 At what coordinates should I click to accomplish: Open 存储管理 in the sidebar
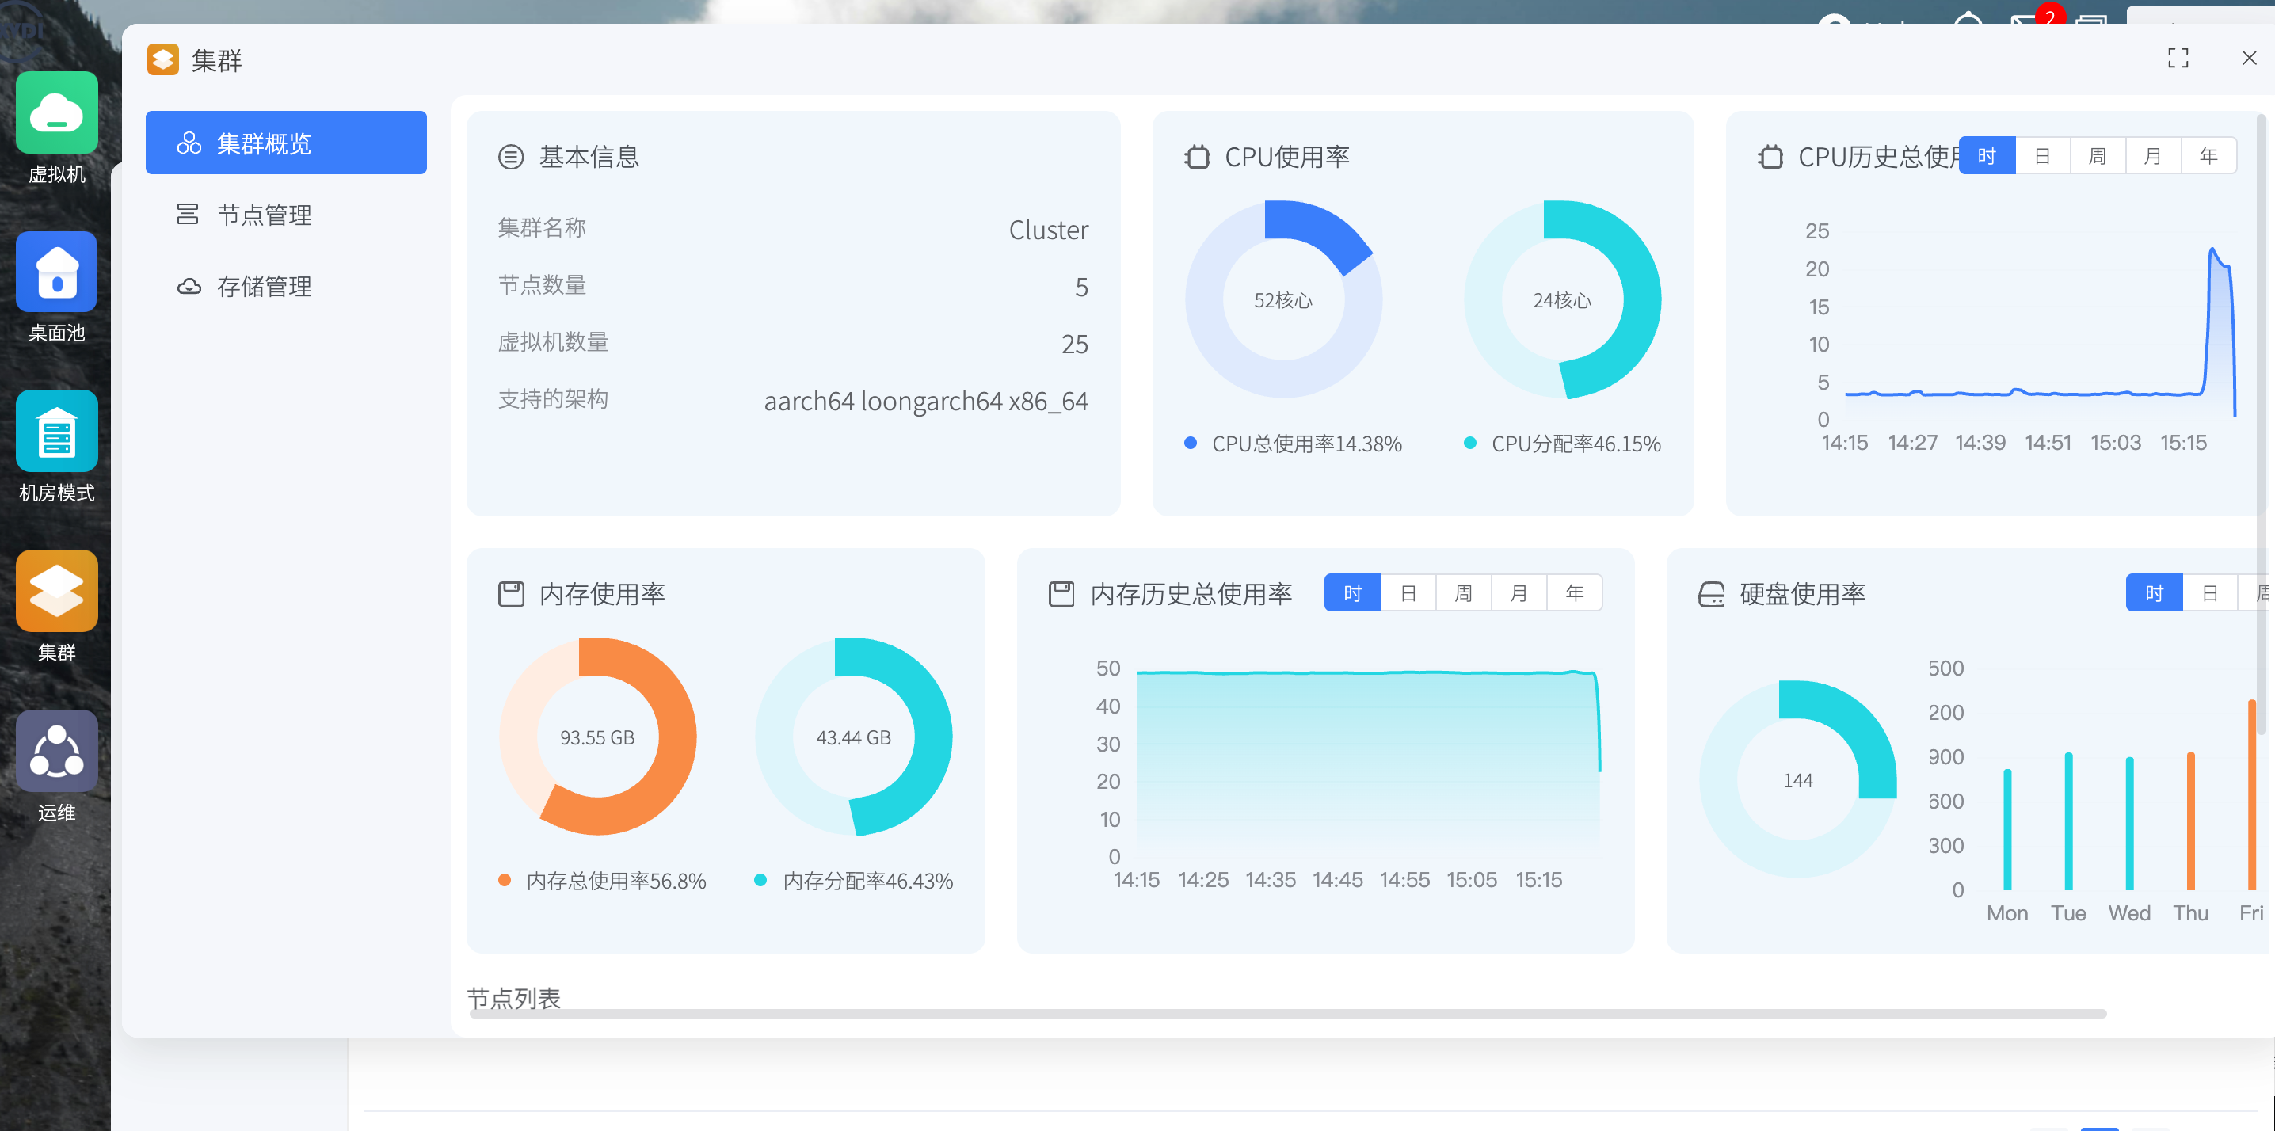click(286, 286)
